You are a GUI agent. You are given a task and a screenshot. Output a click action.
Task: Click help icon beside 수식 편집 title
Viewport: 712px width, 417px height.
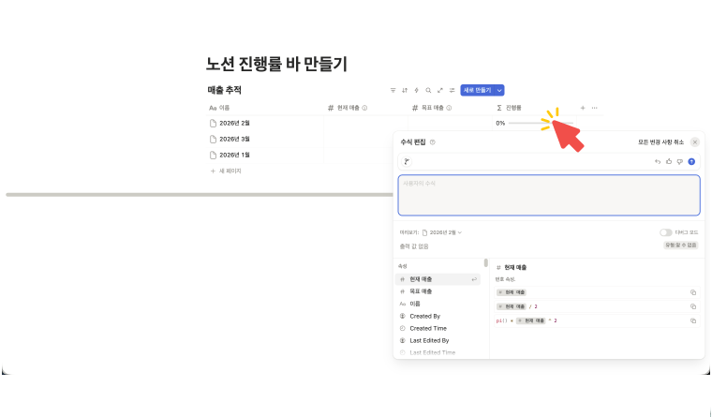pyautogui.click(x=432, y=142)
